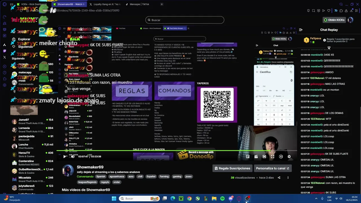The width and height of the screenshot is (361, 203).
Task: Open video player settings gear
Action: point(289,156)
